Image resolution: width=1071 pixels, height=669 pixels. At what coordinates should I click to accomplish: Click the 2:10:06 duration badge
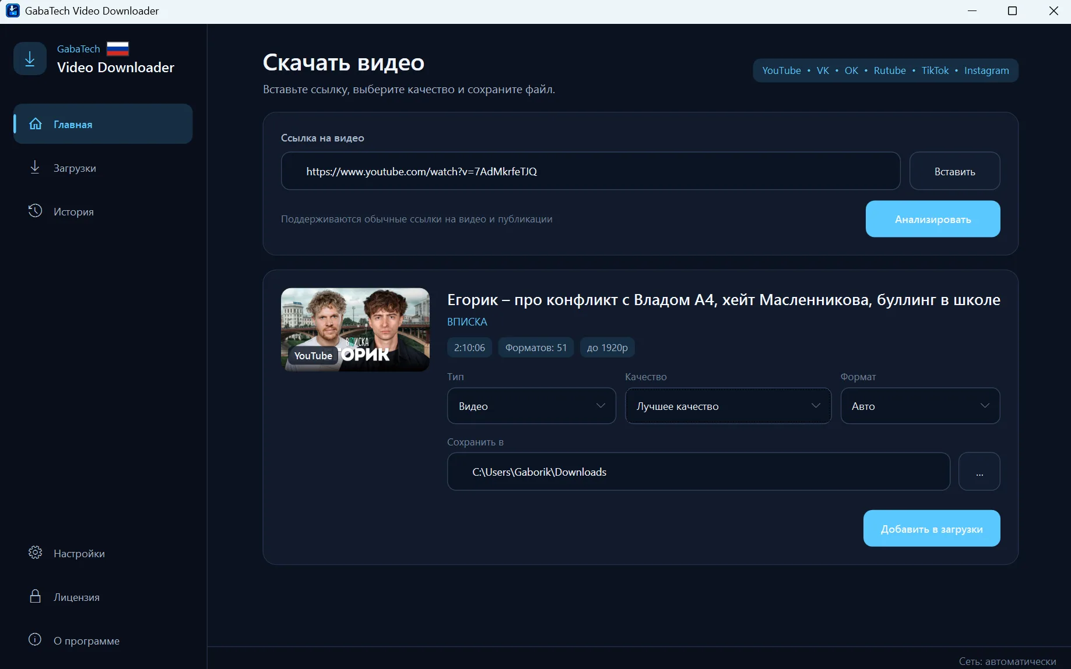469,348
